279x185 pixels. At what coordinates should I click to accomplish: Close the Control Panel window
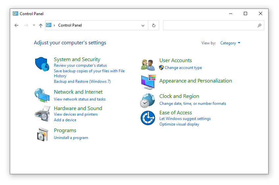pyautogui.click(x=261, y=13)
